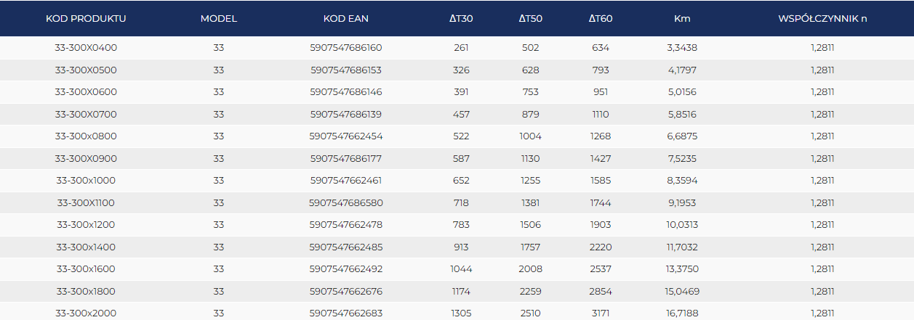This screenshot has width=914, height=320.
Task: Click EAN code 5907547662454
Action: (345, 136)
